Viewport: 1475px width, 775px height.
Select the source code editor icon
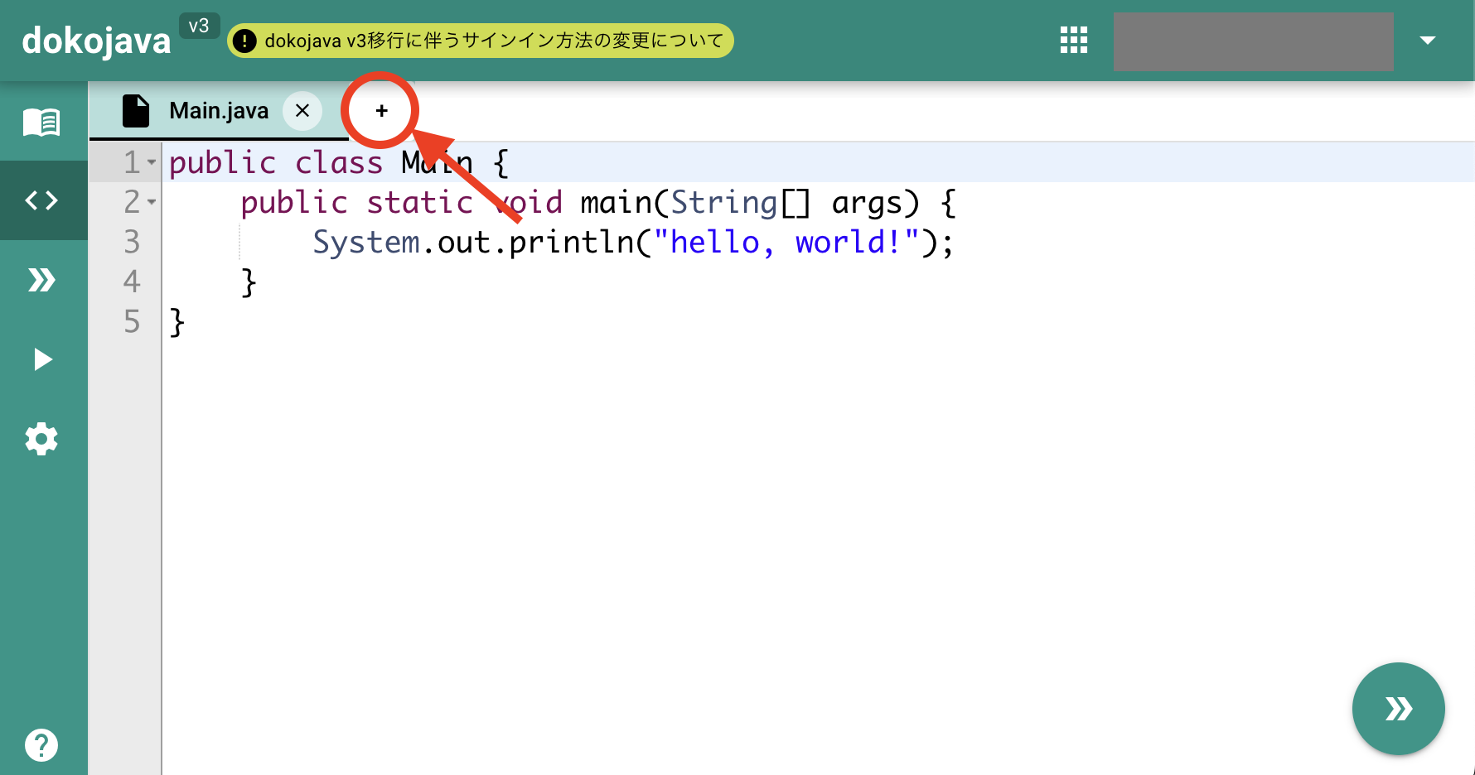[x=41, y=200]
